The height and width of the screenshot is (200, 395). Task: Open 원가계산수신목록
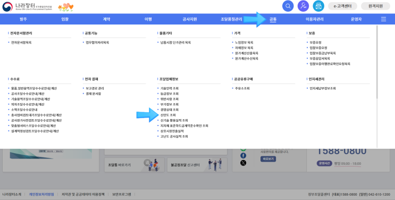click(246, 59)
